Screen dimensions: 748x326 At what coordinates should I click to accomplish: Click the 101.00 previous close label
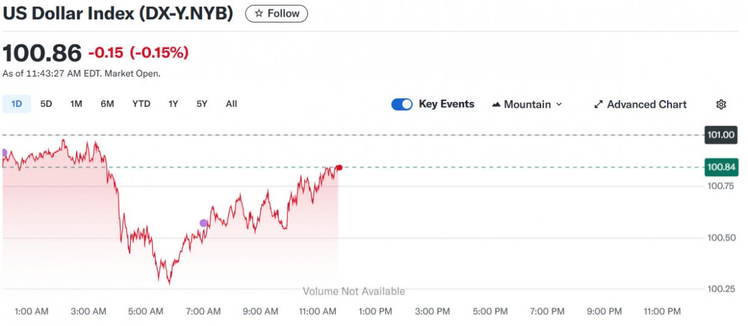tap(721, 135)
